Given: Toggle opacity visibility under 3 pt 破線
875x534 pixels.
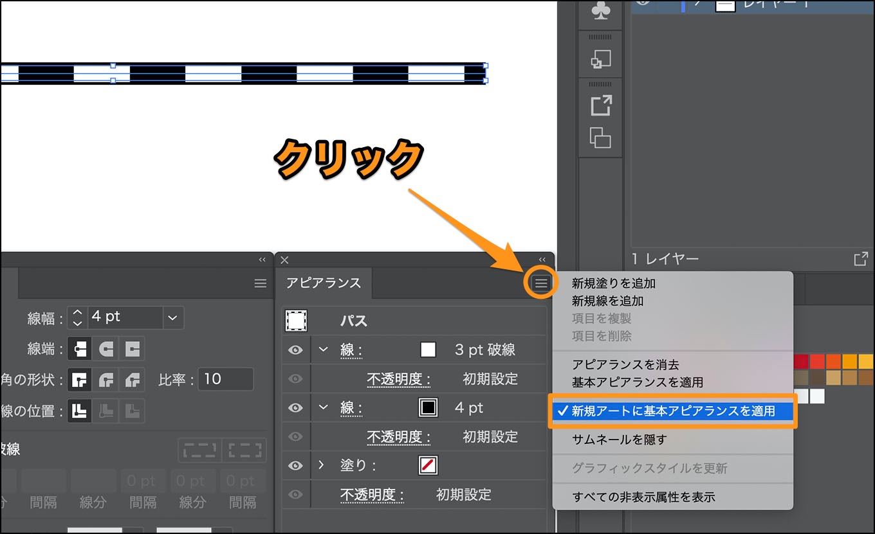Looking at the screenshot, I should pyautogui.click(x=295, y=379).
